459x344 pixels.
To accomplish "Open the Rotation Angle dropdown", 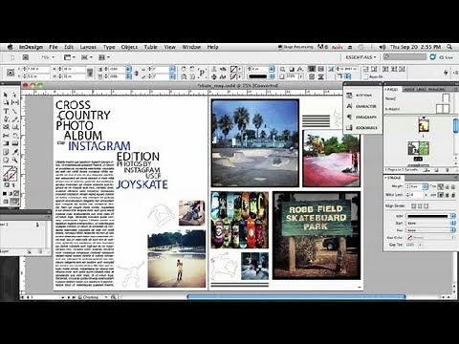I will (x=172, y=69).
